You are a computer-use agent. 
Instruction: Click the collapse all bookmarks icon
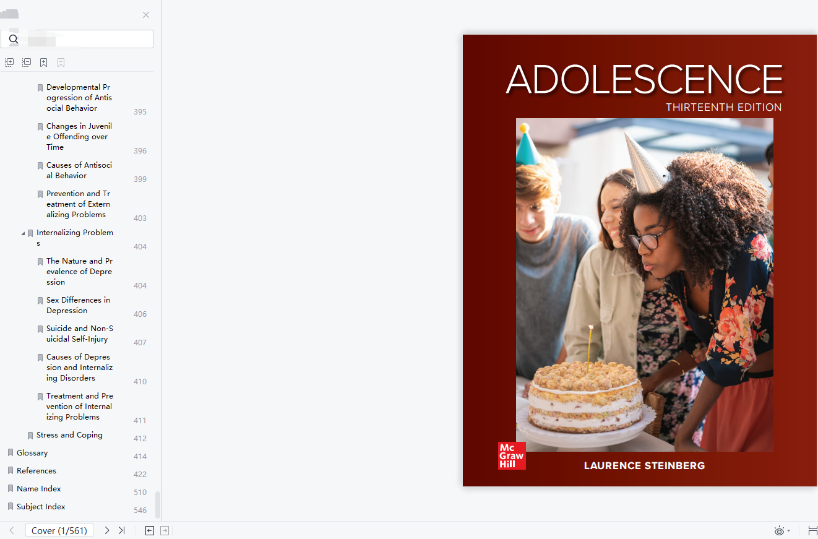27,63
